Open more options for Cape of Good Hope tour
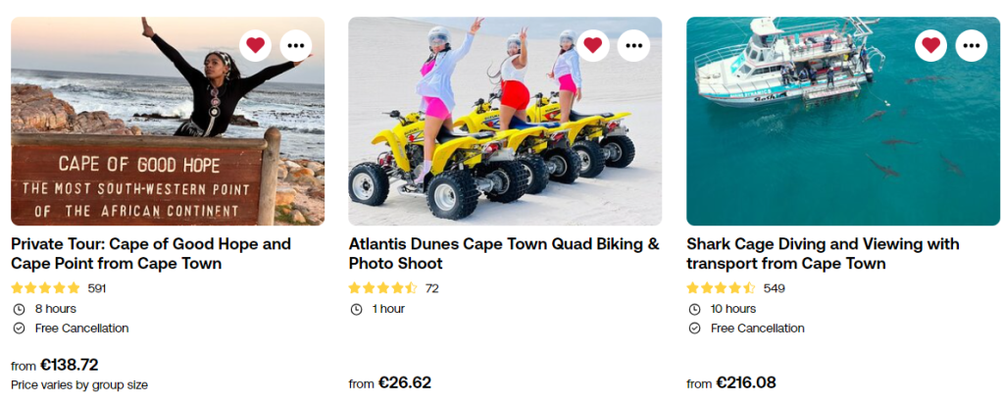The width and height of the screenshot is (1002, 405). click(296, 45)
